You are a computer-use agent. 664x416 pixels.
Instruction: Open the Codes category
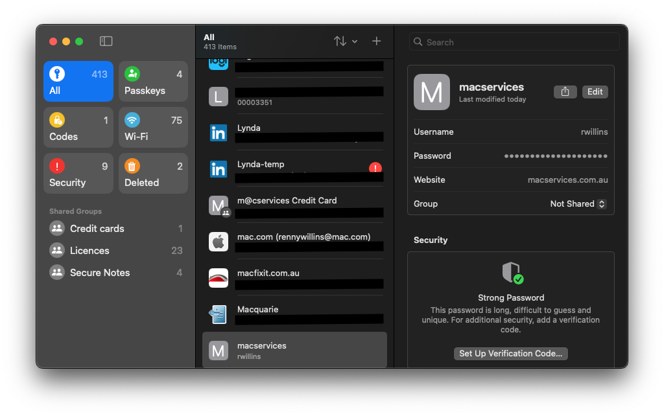(x=78, y=128)
